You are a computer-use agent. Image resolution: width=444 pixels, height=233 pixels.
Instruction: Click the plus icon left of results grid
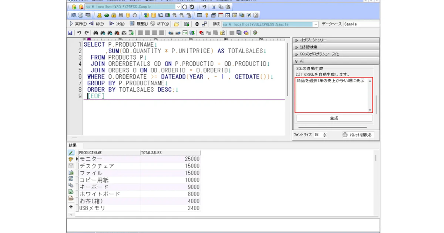tap(71, 207)
